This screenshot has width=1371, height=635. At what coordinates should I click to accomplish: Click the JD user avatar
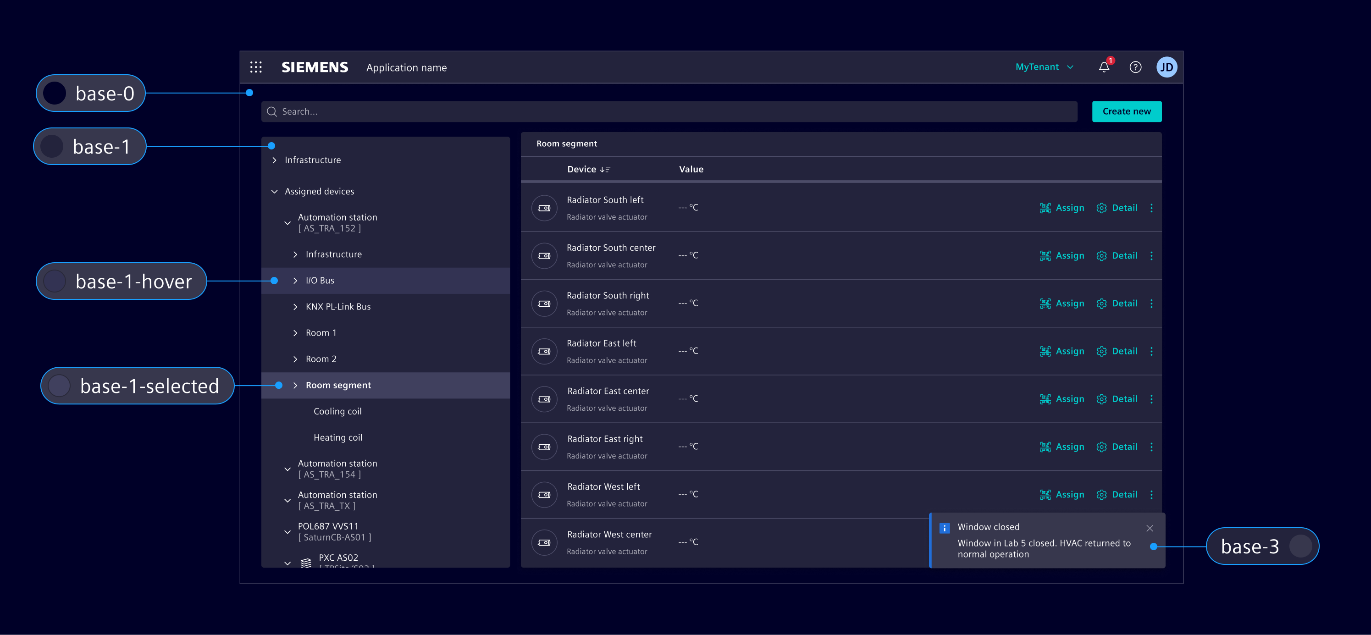click(1166, 67)
